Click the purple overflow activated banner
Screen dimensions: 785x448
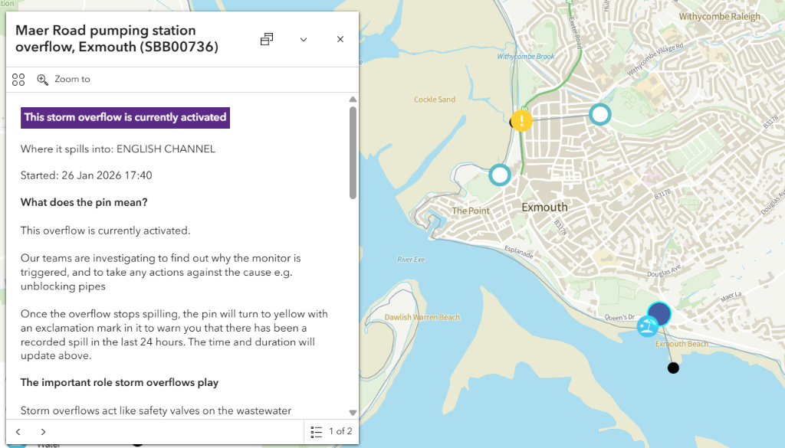coord(125,118)
